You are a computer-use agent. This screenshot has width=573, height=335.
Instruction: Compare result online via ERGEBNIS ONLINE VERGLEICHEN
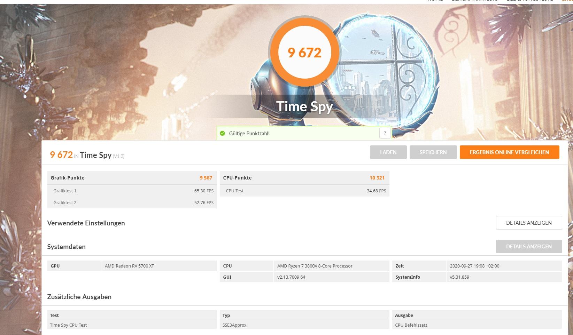click(509, 152)
